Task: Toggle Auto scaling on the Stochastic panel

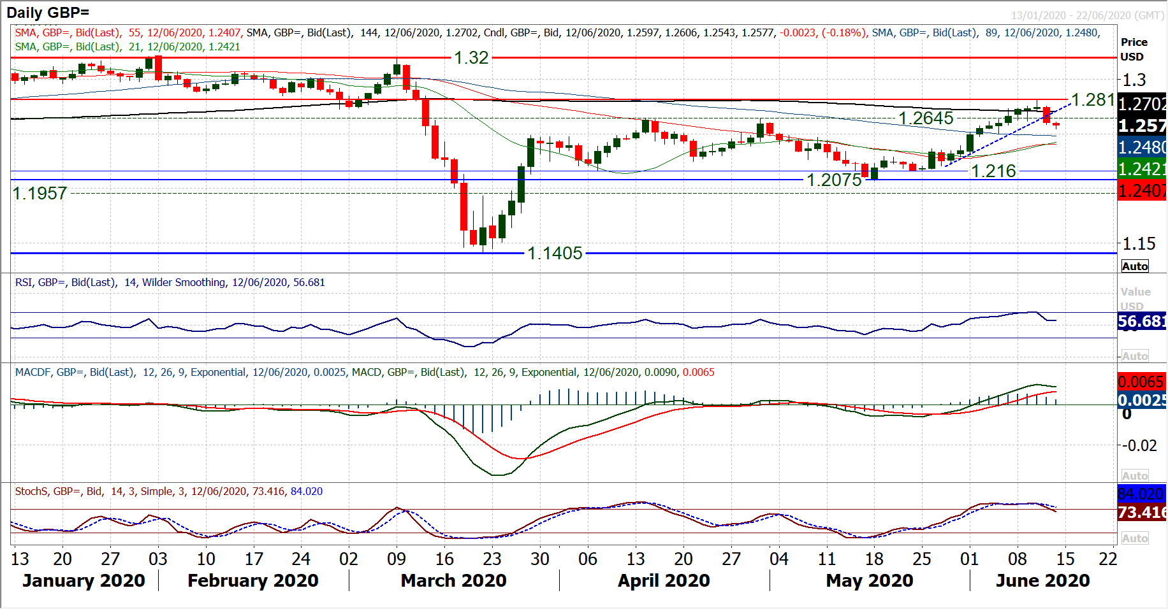Action: tap(1135, 538)
